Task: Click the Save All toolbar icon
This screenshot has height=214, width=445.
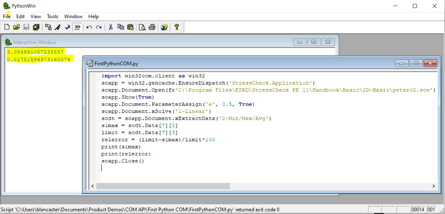Action: (36, 27)
